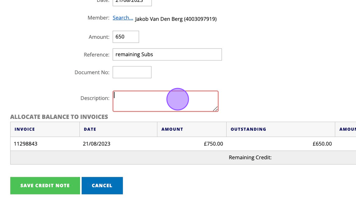Click the Amount input field containing 650
The width and height of the screenshot is (356, 199).
pos(126,37)
